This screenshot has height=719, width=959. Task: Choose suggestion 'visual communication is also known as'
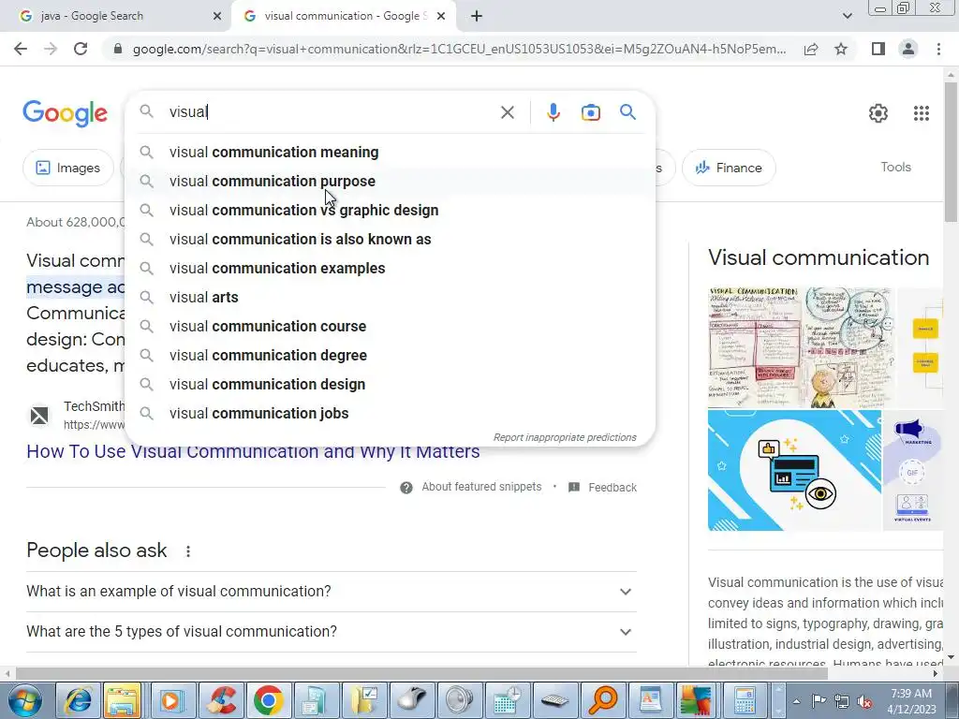(390, 239)
